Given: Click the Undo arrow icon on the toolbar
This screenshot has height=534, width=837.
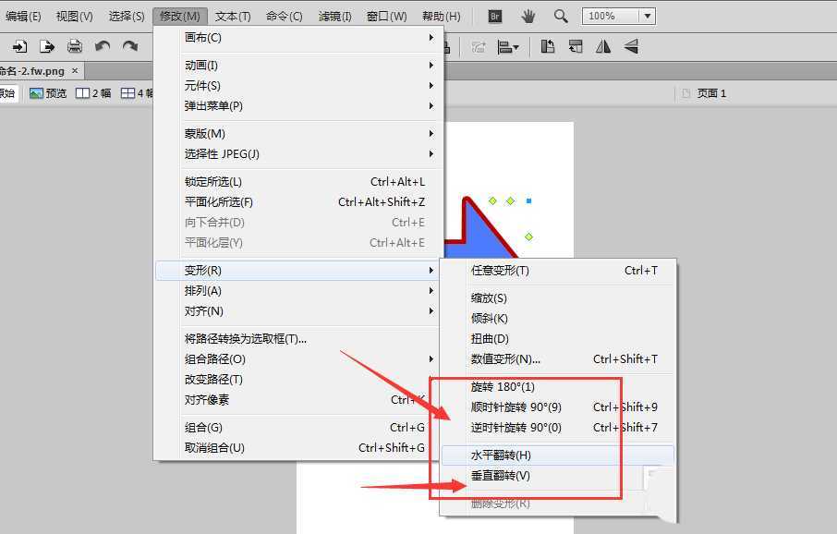Looking at the screenshot, I should coord(103,46).
